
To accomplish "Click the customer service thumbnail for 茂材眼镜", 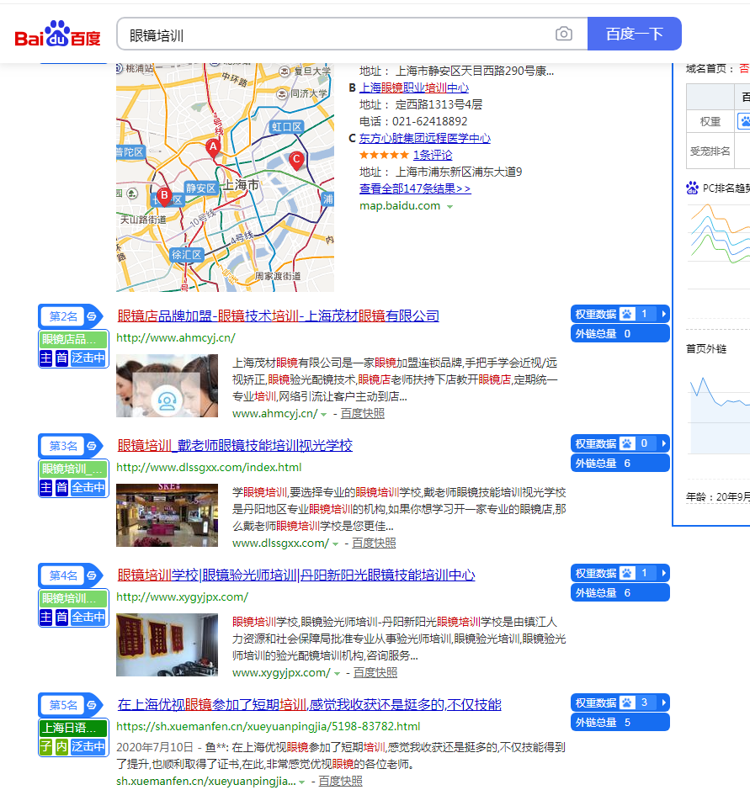I will pyautogui.click(x=167, y=385).
